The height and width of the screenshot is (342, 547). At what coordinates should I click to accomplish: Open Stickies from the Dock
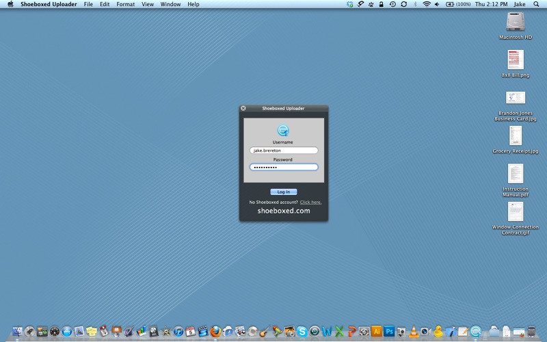click(x=92, y=331)
